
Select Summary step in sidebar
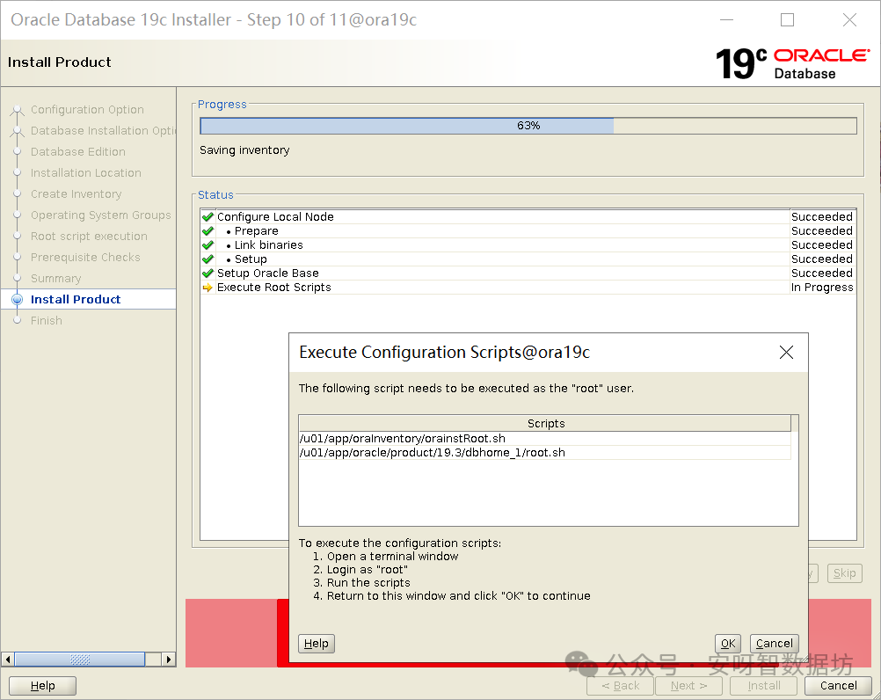55,278
